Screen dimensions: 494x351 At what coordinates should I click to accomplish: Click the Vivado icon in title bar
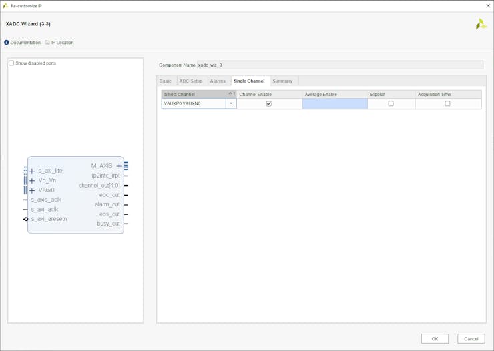(5, 5)
